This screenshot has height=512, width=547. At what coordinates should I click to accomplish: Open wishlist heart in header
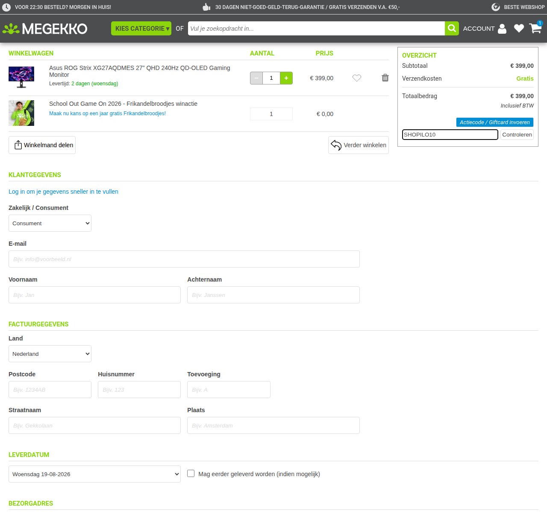(519, 29)
